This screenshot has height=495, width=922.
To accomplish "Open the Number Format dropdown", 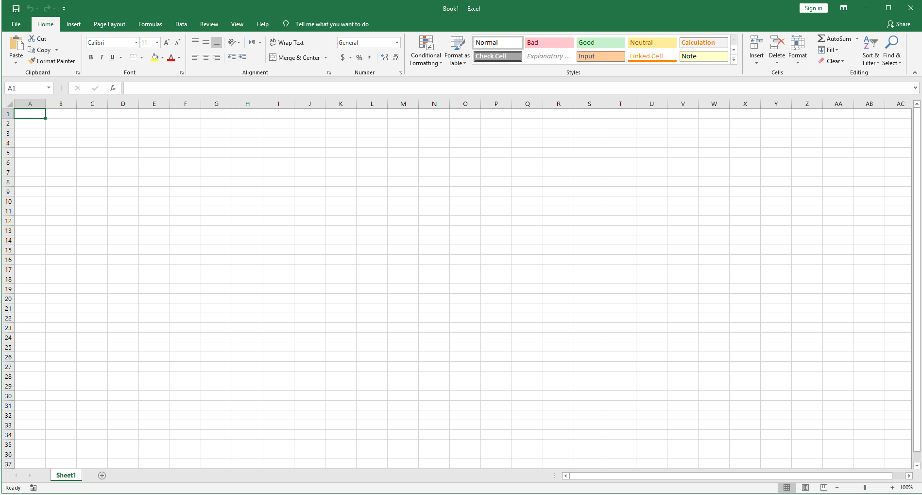I will (397, 42).
